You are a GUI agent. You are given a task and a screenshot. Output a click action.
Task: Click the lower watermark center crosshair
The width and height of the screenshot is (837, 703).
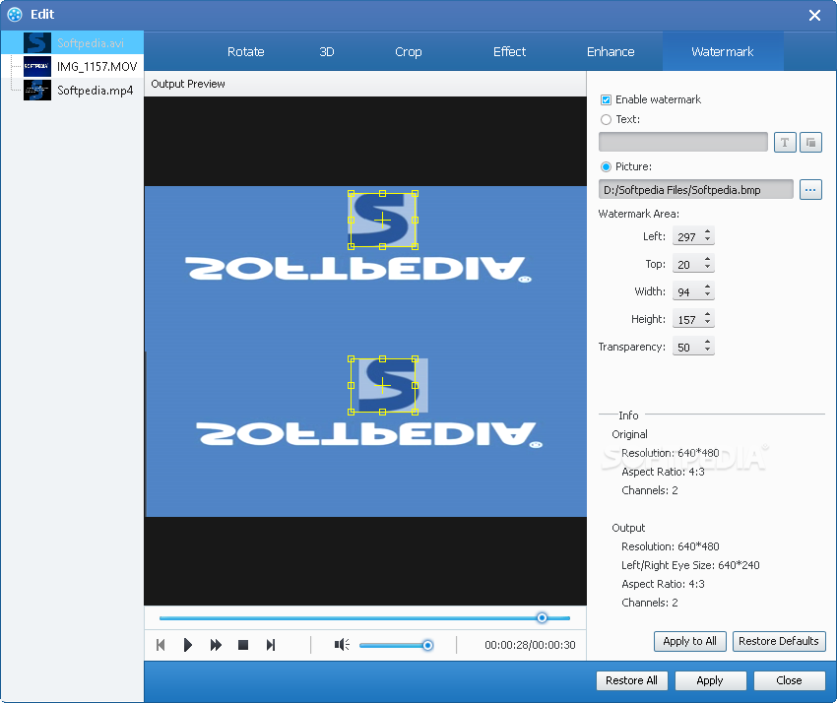click(382, 385)
